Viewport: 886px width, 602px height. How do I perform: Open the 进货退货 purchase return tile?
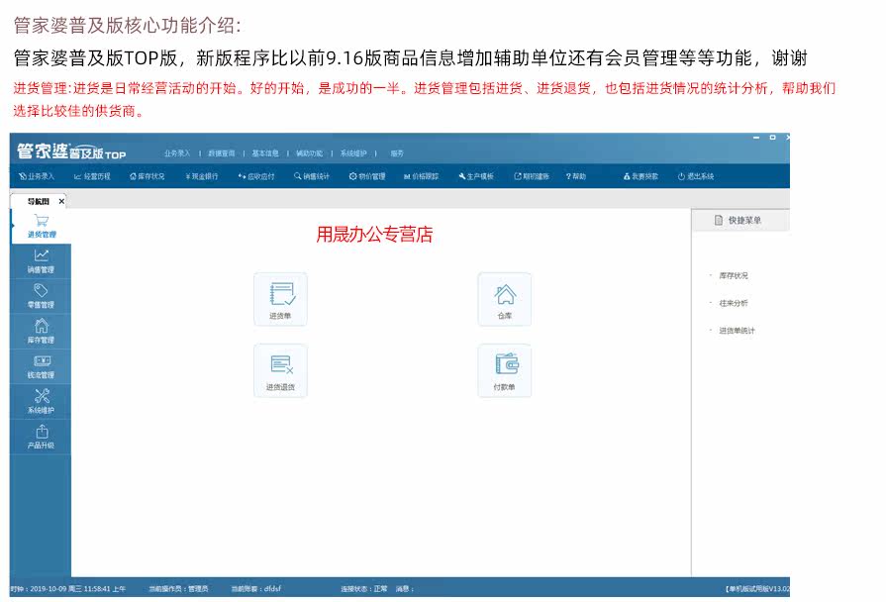tap(281, 371)
